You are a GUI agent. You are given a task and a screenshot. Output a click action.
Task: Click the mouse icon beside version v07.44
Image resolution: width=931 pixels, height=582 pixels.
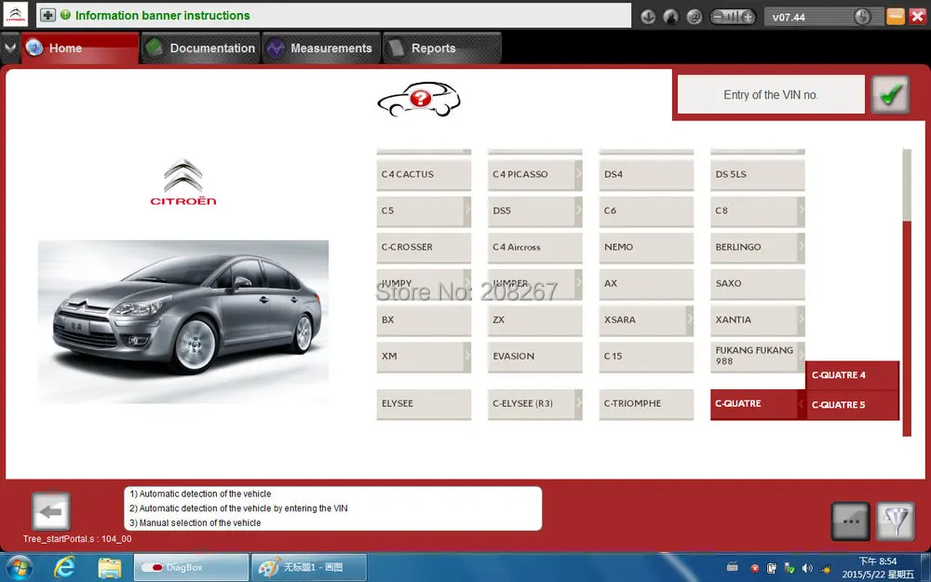tap(861, 17)
